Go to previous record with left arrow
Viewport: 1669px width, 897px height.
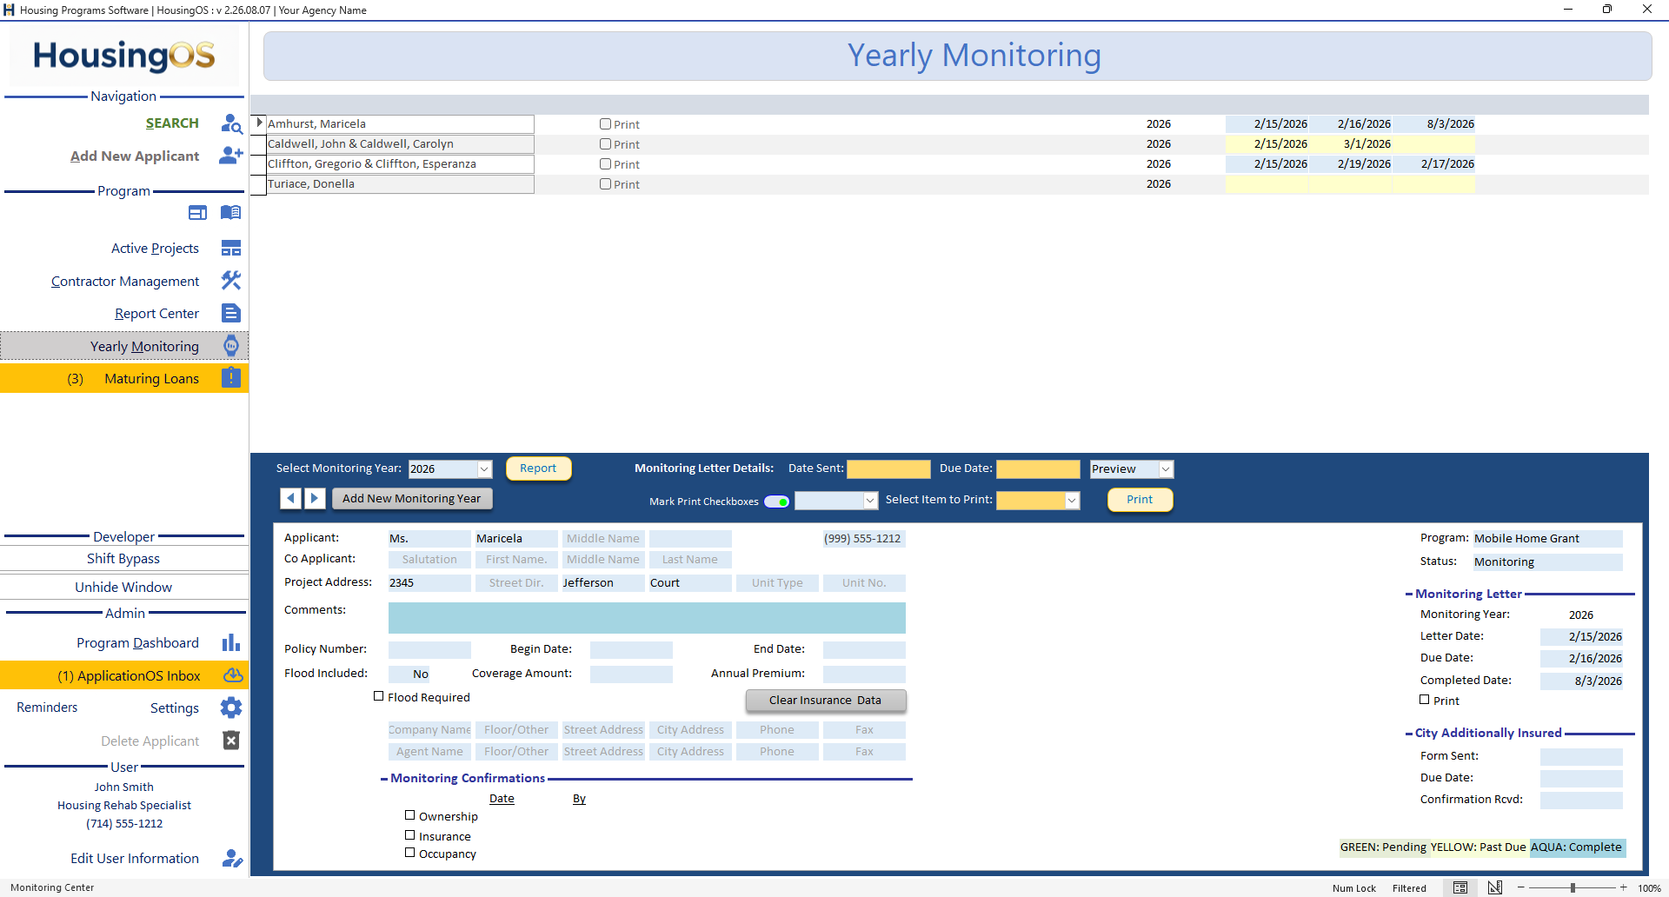(x=290, y=498)
